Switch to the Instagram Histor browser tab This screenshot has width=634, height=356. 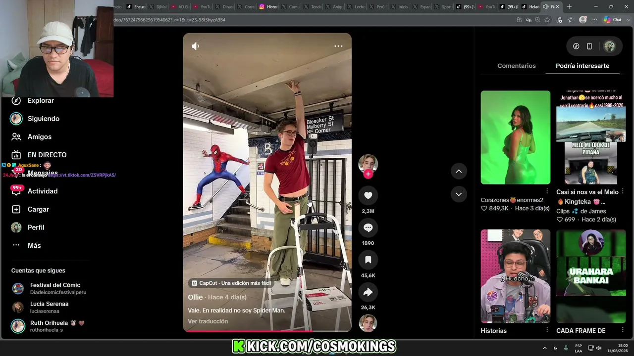tap(268, 7)
